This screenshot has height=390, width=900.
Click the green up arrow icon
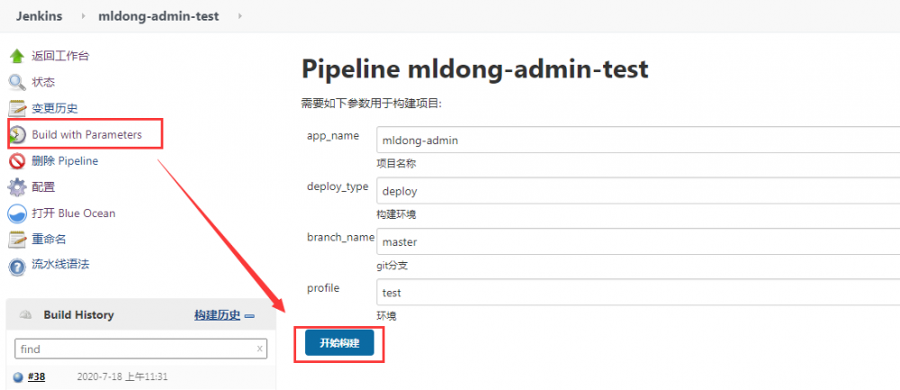17,56
